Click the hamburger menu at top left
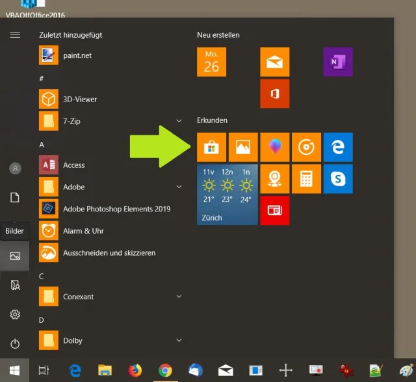 pos(15,34)
